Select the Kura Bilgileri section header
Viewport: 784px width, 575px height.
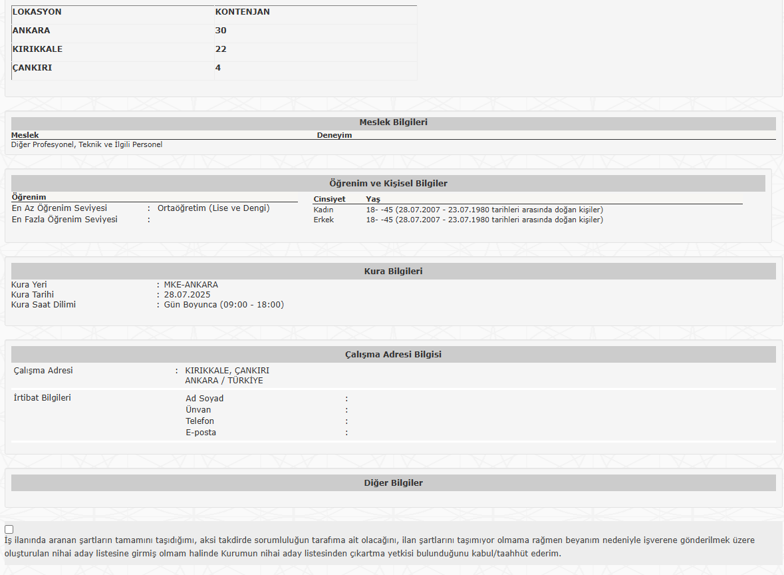(x=393, y=272)
